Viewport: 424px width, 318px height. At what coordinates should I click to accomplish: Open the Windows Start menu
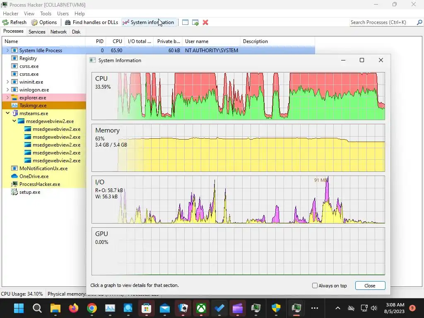point(19,308)
